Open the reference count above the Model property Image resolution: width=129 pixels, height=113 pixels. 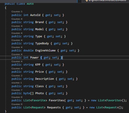[17, 26]
